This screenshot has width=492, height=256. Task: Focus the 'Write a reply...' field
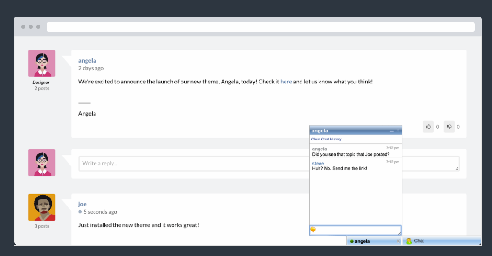click(269, 164)
